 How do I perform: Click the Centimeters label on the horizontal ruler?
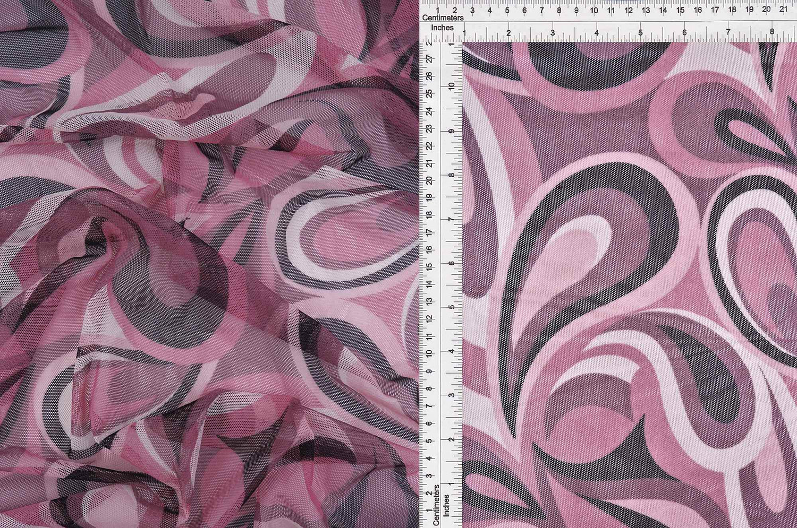[x=444, y=17]
